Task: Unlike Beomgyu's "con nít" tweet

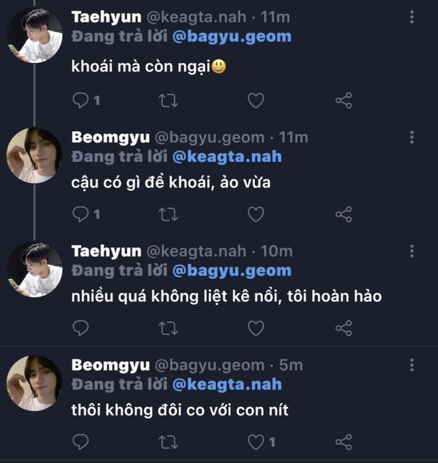Action: (x=256, y=442)
